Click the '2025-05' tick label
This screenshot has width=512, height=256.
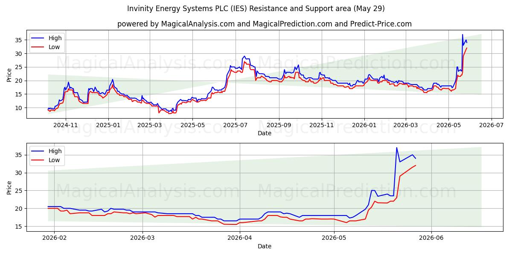[x=192, y=125]
